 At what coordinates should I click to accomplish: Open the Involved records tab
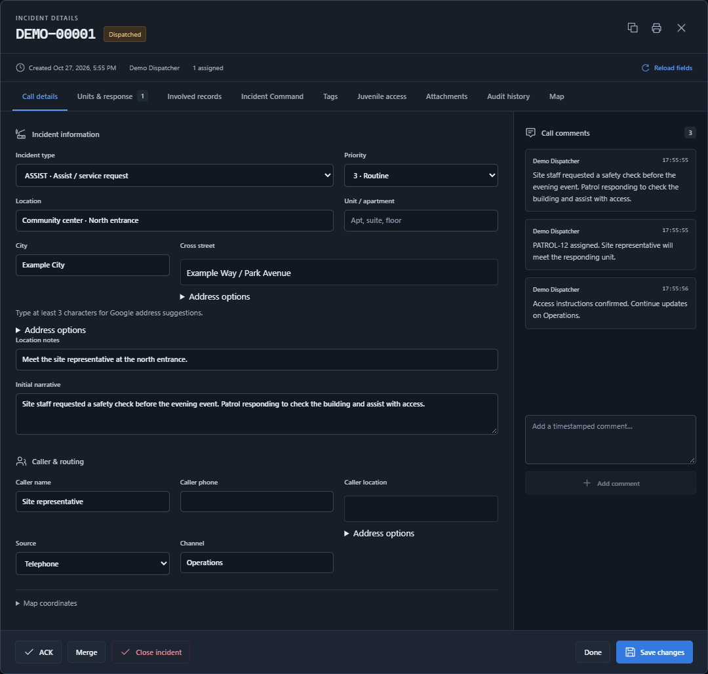[194, 96]
